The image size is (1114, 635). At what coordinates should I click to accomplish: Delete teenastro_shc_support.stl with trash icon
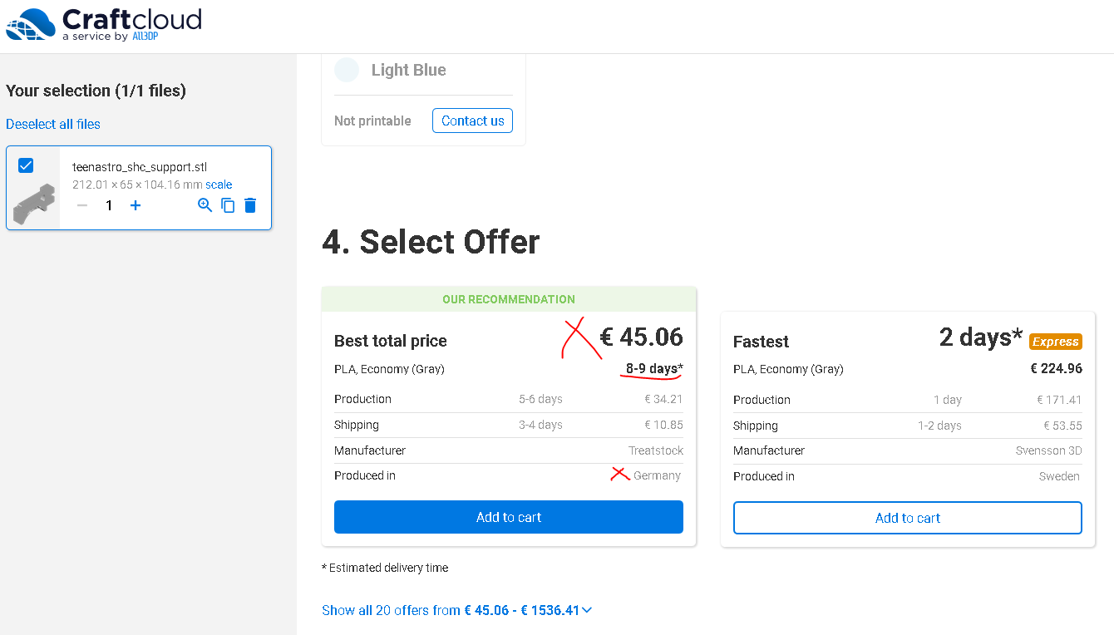coord(250,205)
